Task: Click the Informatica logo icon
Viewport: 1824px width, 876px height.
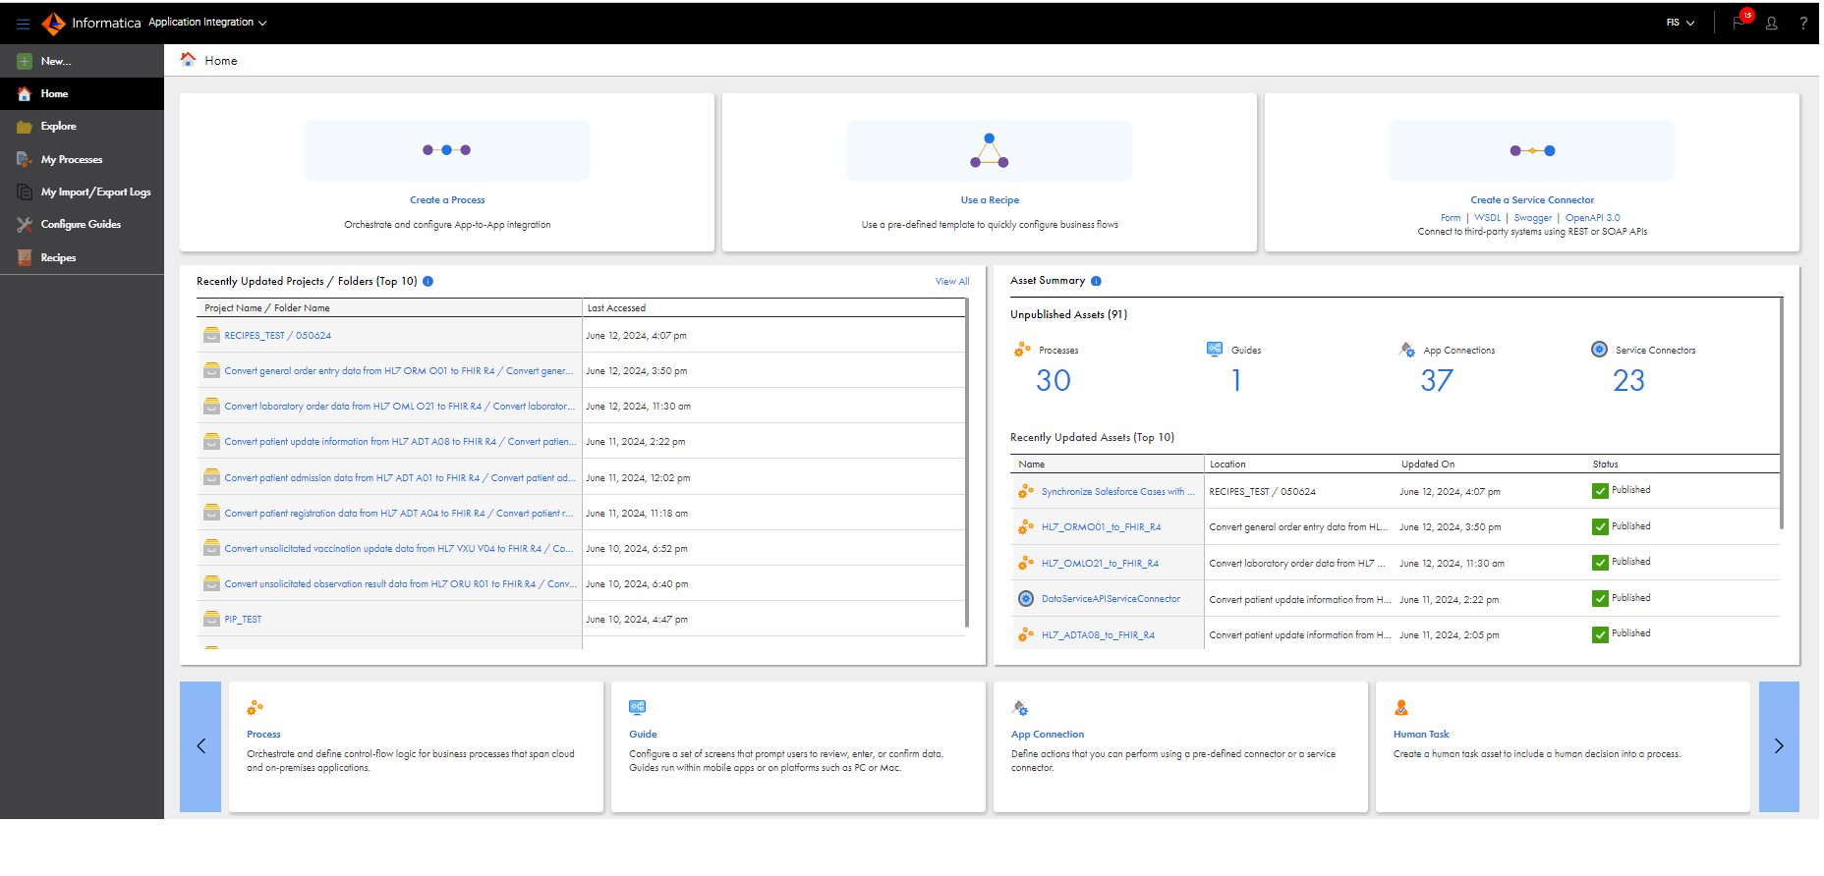Action: click(x=54, y=23)
